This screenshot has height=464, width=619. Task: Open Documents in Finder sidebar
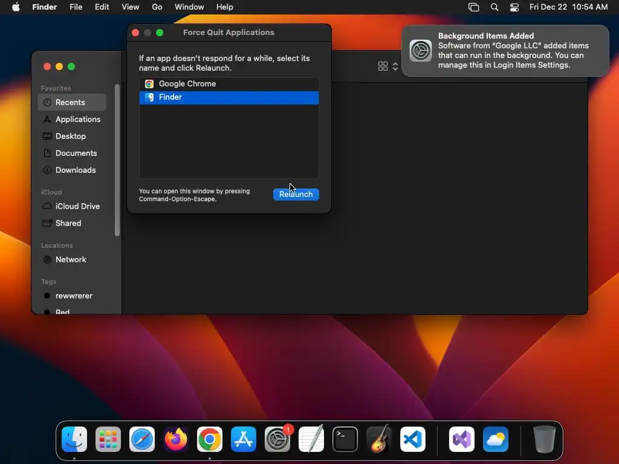tap(73, 153)
